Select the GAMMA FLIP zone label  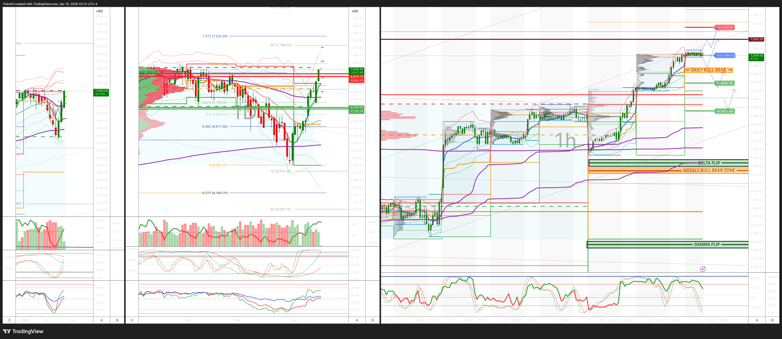[706, 244]
